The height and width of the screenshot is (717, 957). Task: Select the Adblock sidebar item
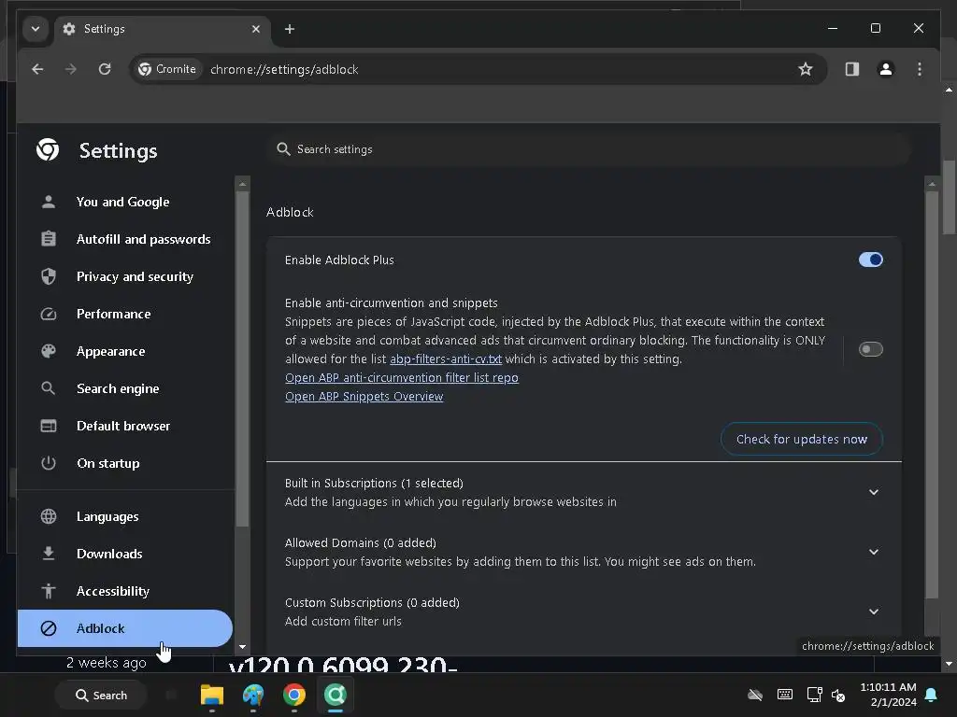(x=126, y=628)
